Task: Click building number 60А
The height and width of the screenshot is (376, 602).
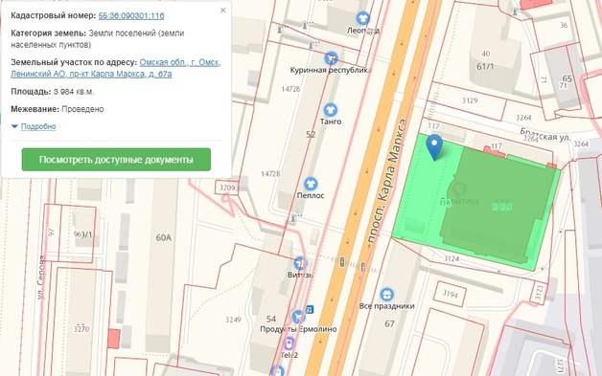Action: [164, 237]
